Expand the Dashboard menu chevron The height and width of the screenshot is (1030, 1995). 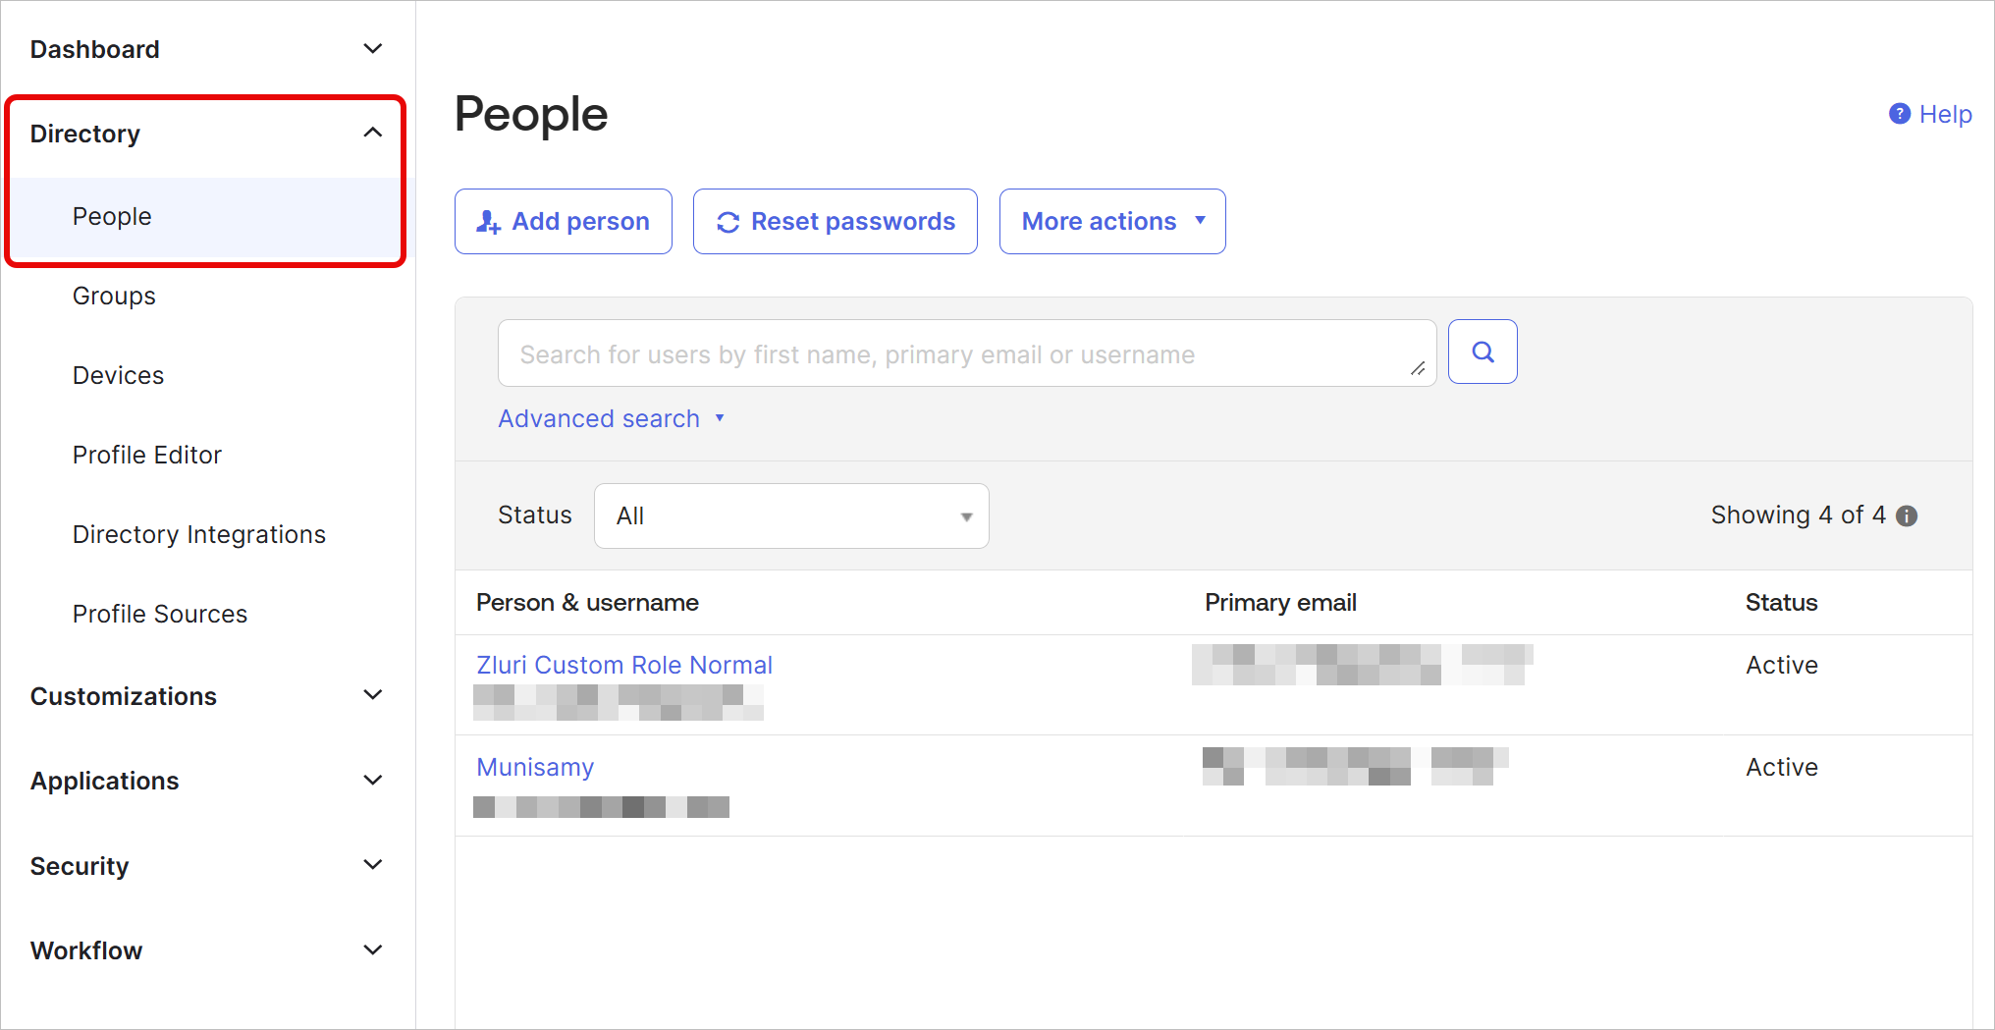coord(373,48)
